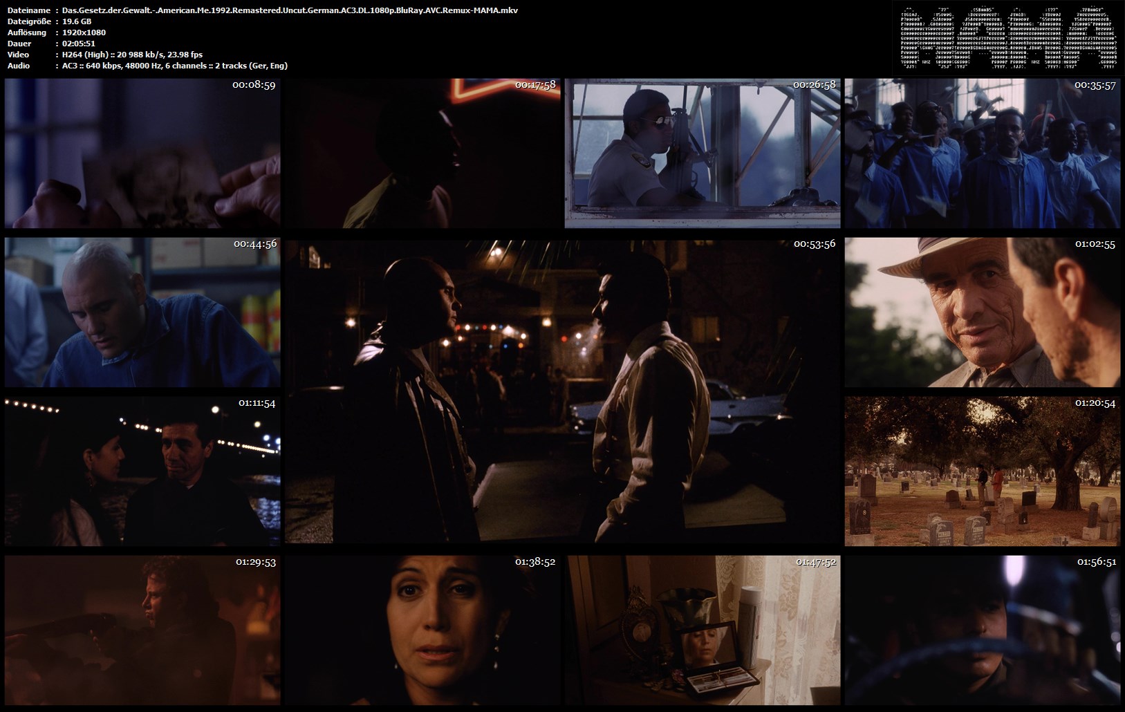This screenshot has width=1125, height=712.
Task: Click the Auflösung label
Action: click(26, 32)
